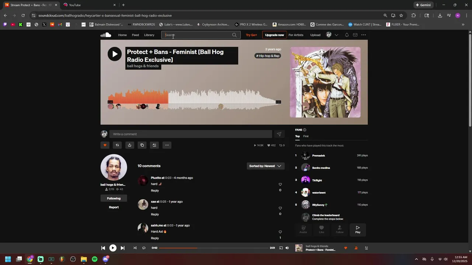
Task: Switch to the First fans tab
Action: (306, 136)
